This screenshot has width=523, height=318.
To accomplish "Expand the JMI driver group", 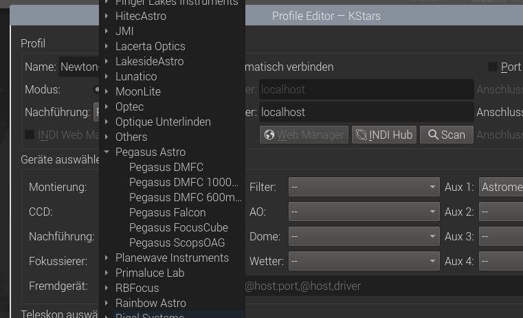I will (x=107, y=31).
